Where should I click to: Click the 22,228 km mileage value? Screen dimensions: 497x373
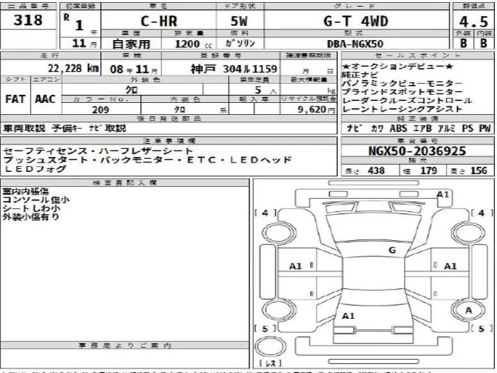pyautogui.click(x=73, y=68)
